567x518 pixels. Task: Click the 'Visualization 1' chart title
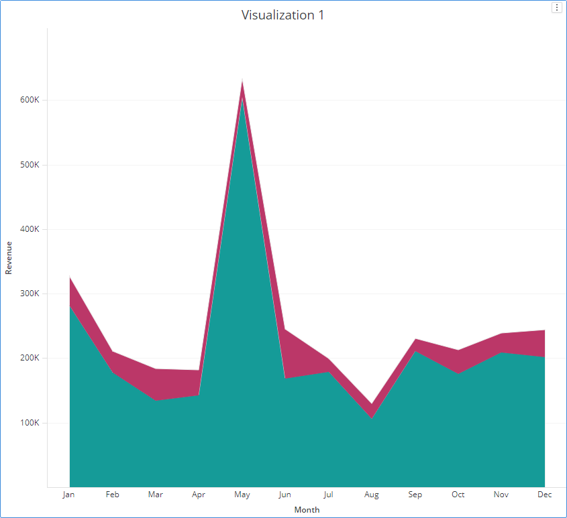282,15
